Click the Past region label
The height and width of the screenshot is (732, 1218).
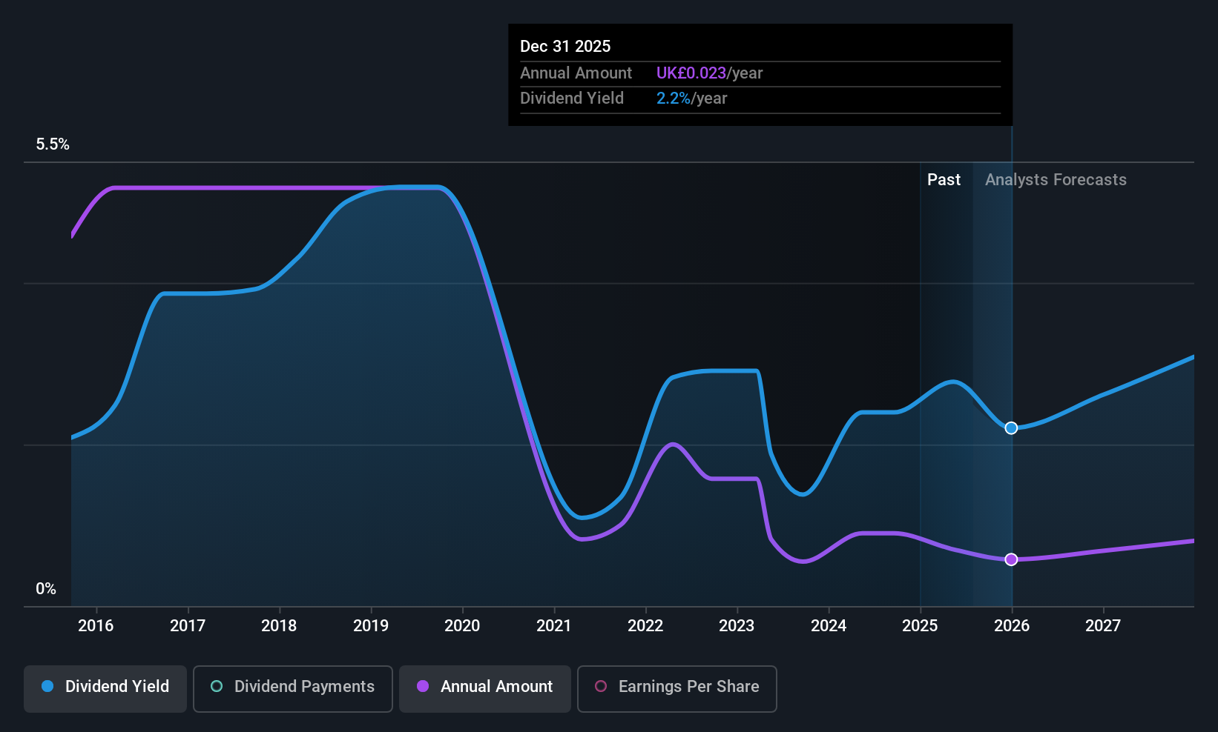tap(944, 180)
